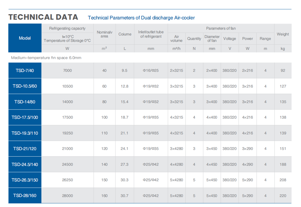
Task: Click the TECHNICAL DATA heading
Action: click(x=43, y=17)
